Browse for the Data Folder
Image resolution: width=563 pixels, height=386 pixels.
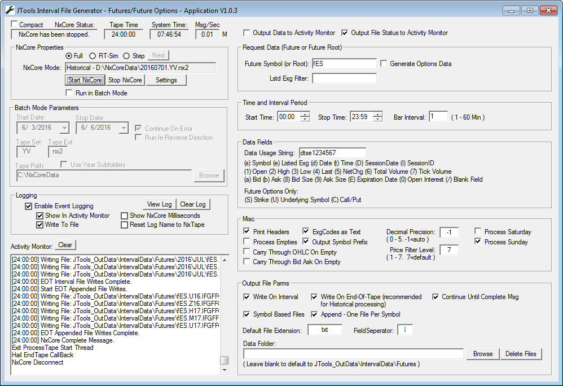483,354
